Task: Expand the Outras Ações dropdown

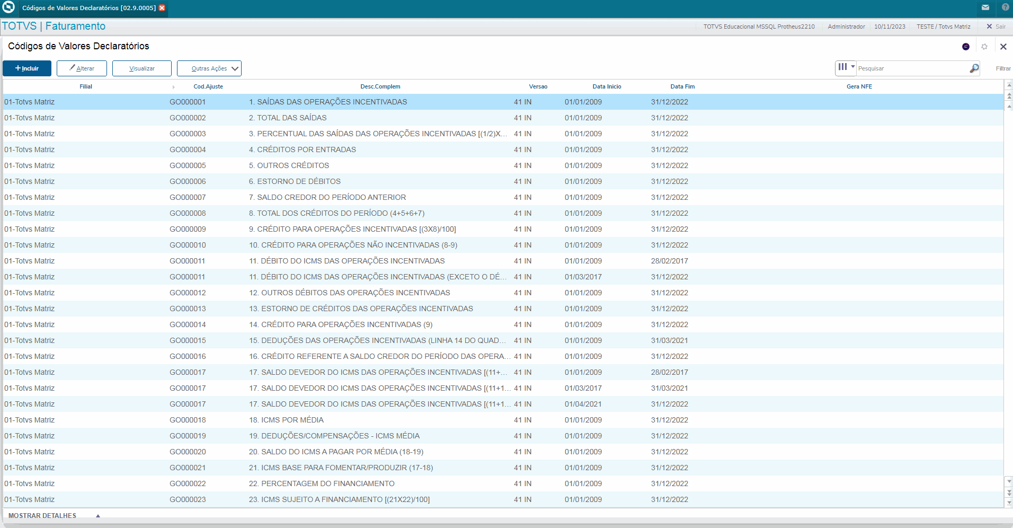Action: [x=209, y=68]
